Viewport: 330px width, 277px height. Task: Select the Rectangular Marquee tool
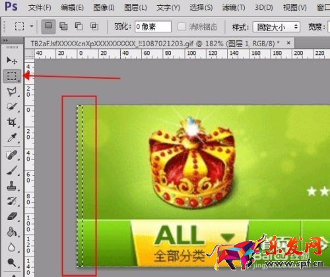pos(12,76)
